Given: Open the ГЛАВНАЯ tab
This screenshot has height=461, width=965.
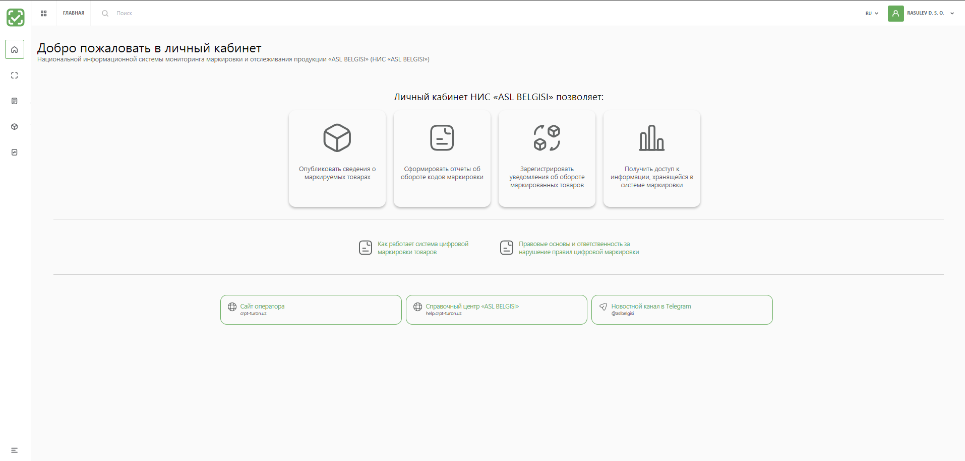Looking at the screenshot, I should pyautogui.click(x=74, y=13).
